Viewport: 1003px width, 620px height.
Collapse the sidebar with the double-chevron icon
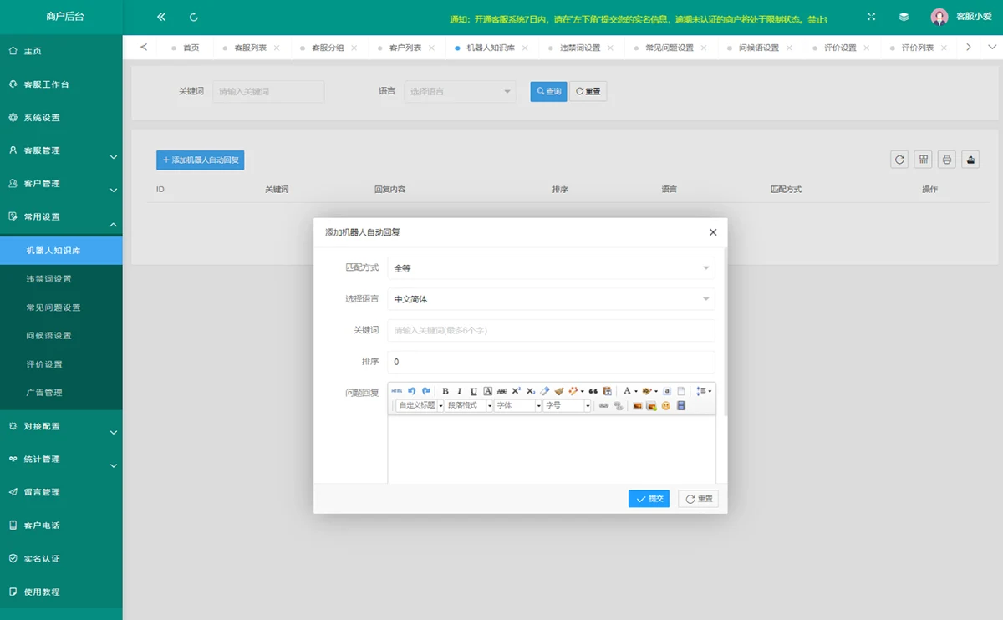coord(161,17)
